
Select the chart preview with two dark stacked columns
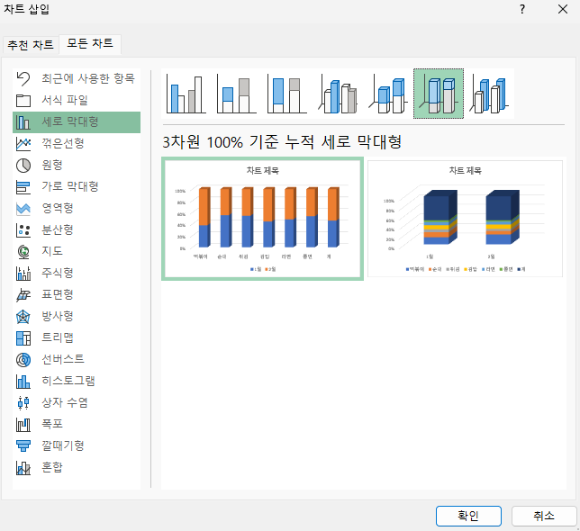465,219
